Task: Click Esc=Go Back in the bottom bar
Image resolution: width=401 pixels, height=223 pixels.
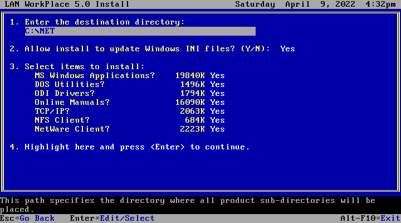Action: coord(27,219)
